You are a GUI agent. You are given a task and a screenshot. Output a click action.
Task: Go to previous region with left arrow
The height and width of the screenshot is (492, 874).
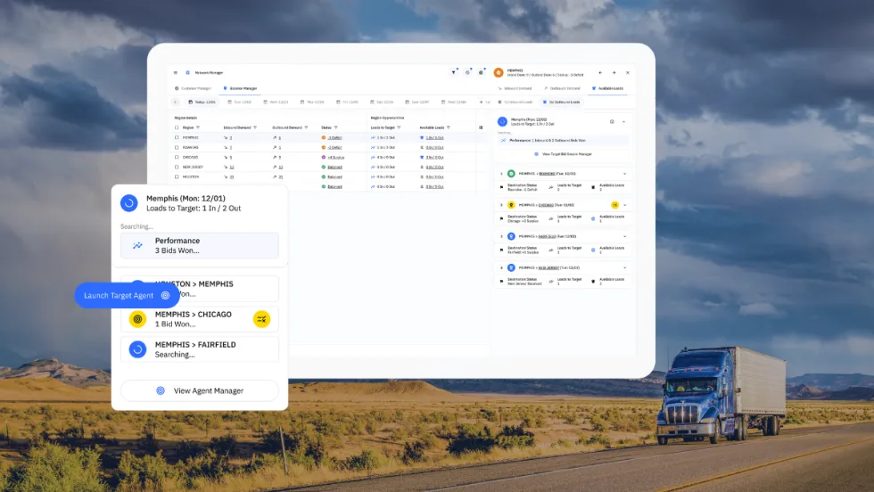tap(600, 73)
